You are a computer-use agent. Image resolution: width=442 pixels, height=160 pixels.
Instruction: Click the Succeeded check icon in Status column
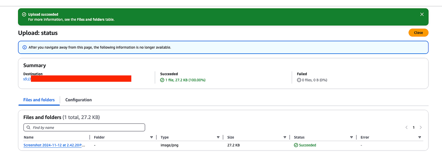click(296, 145)
